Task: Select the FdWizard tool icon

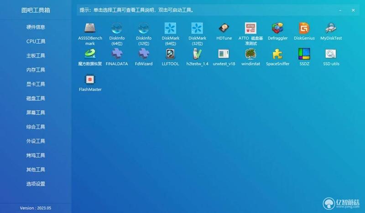Action: 144,54
